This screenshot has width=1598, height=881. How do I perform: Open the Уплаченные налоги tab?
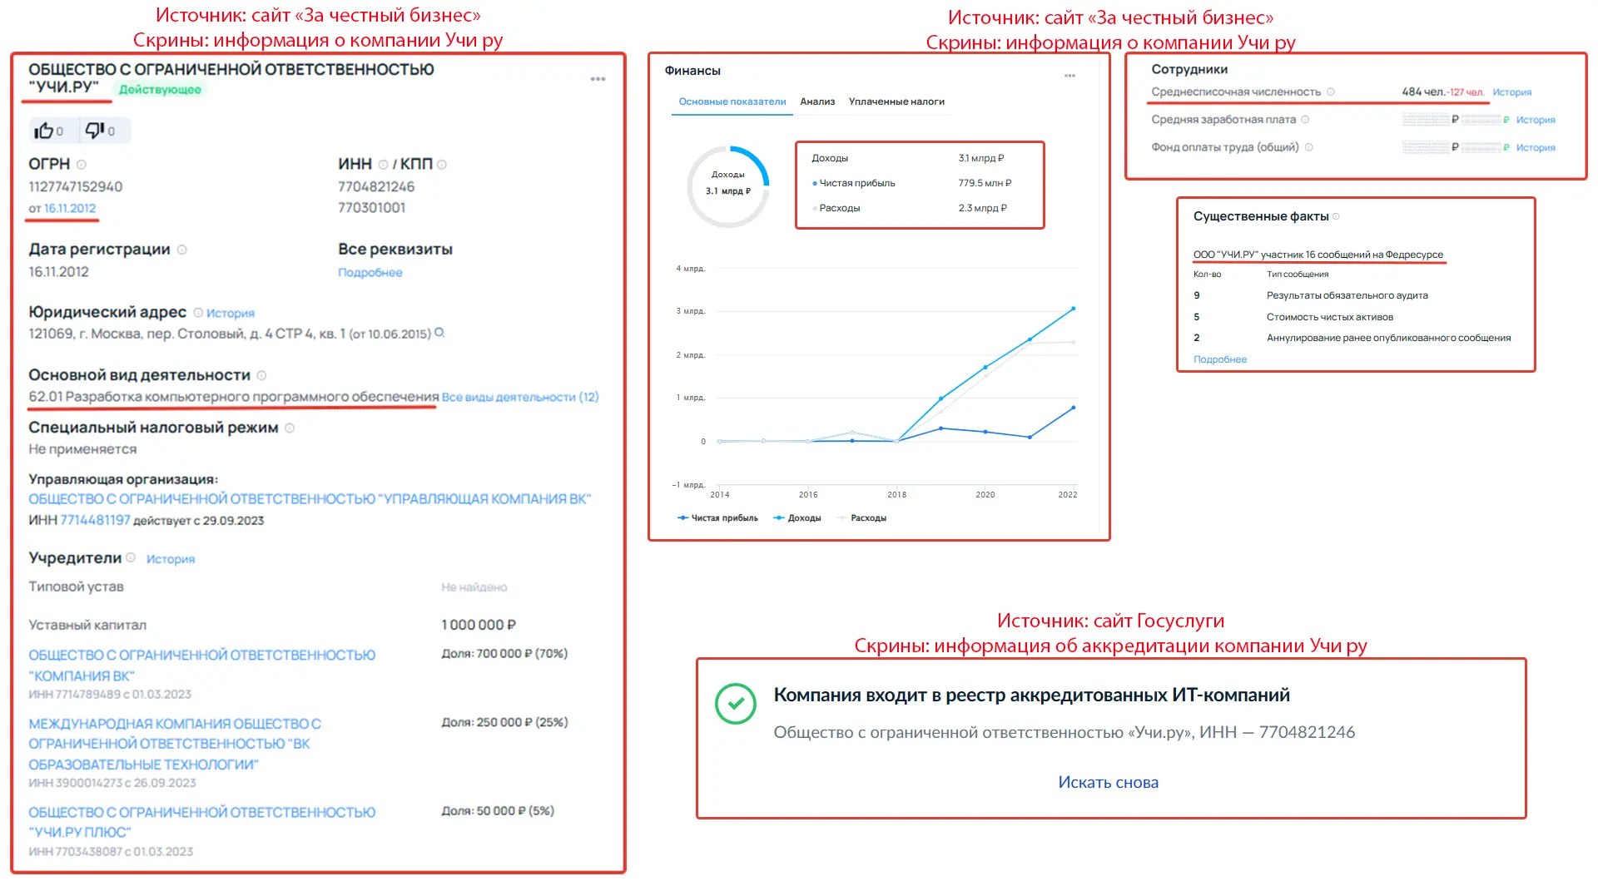pyautogui.click(x=896, y=101)
